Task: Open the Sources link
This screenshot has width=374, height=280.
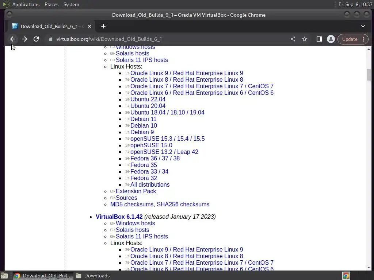Action: tap(126, 198)
